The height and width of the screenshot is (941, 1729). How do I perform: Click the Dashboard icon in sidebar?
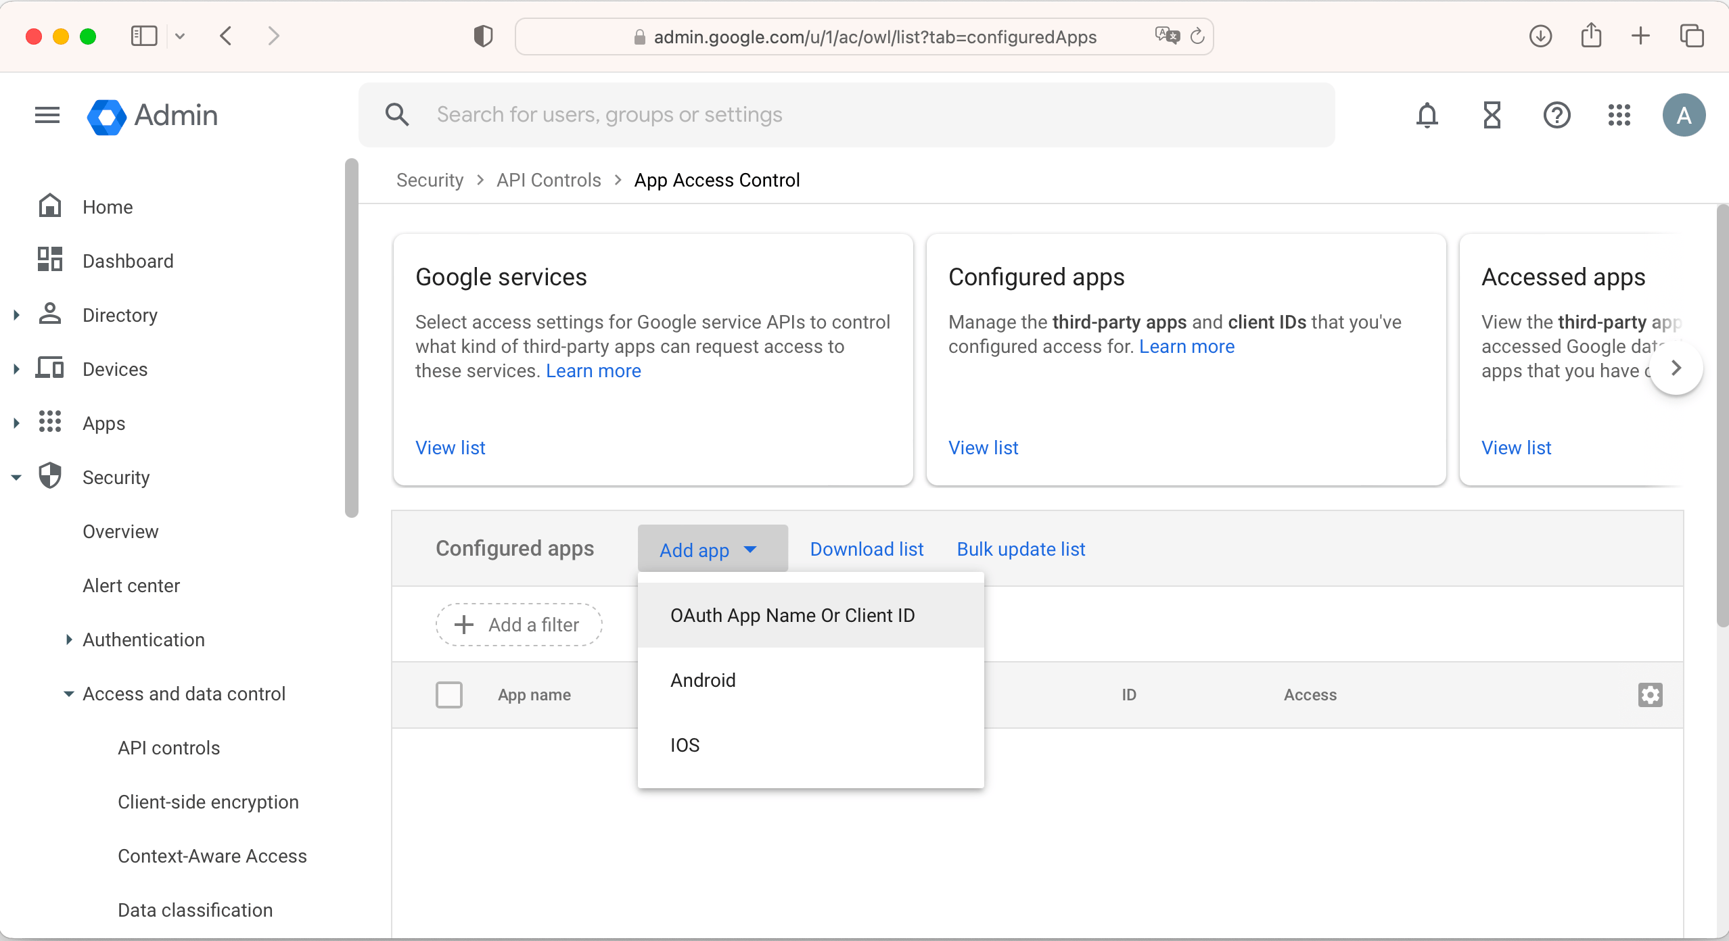(x=50, y=260)
